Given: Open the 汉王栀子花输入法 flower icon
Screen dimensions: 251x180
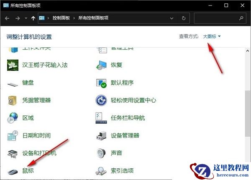Looking at the screenshot, I should [x=13, y=65].
